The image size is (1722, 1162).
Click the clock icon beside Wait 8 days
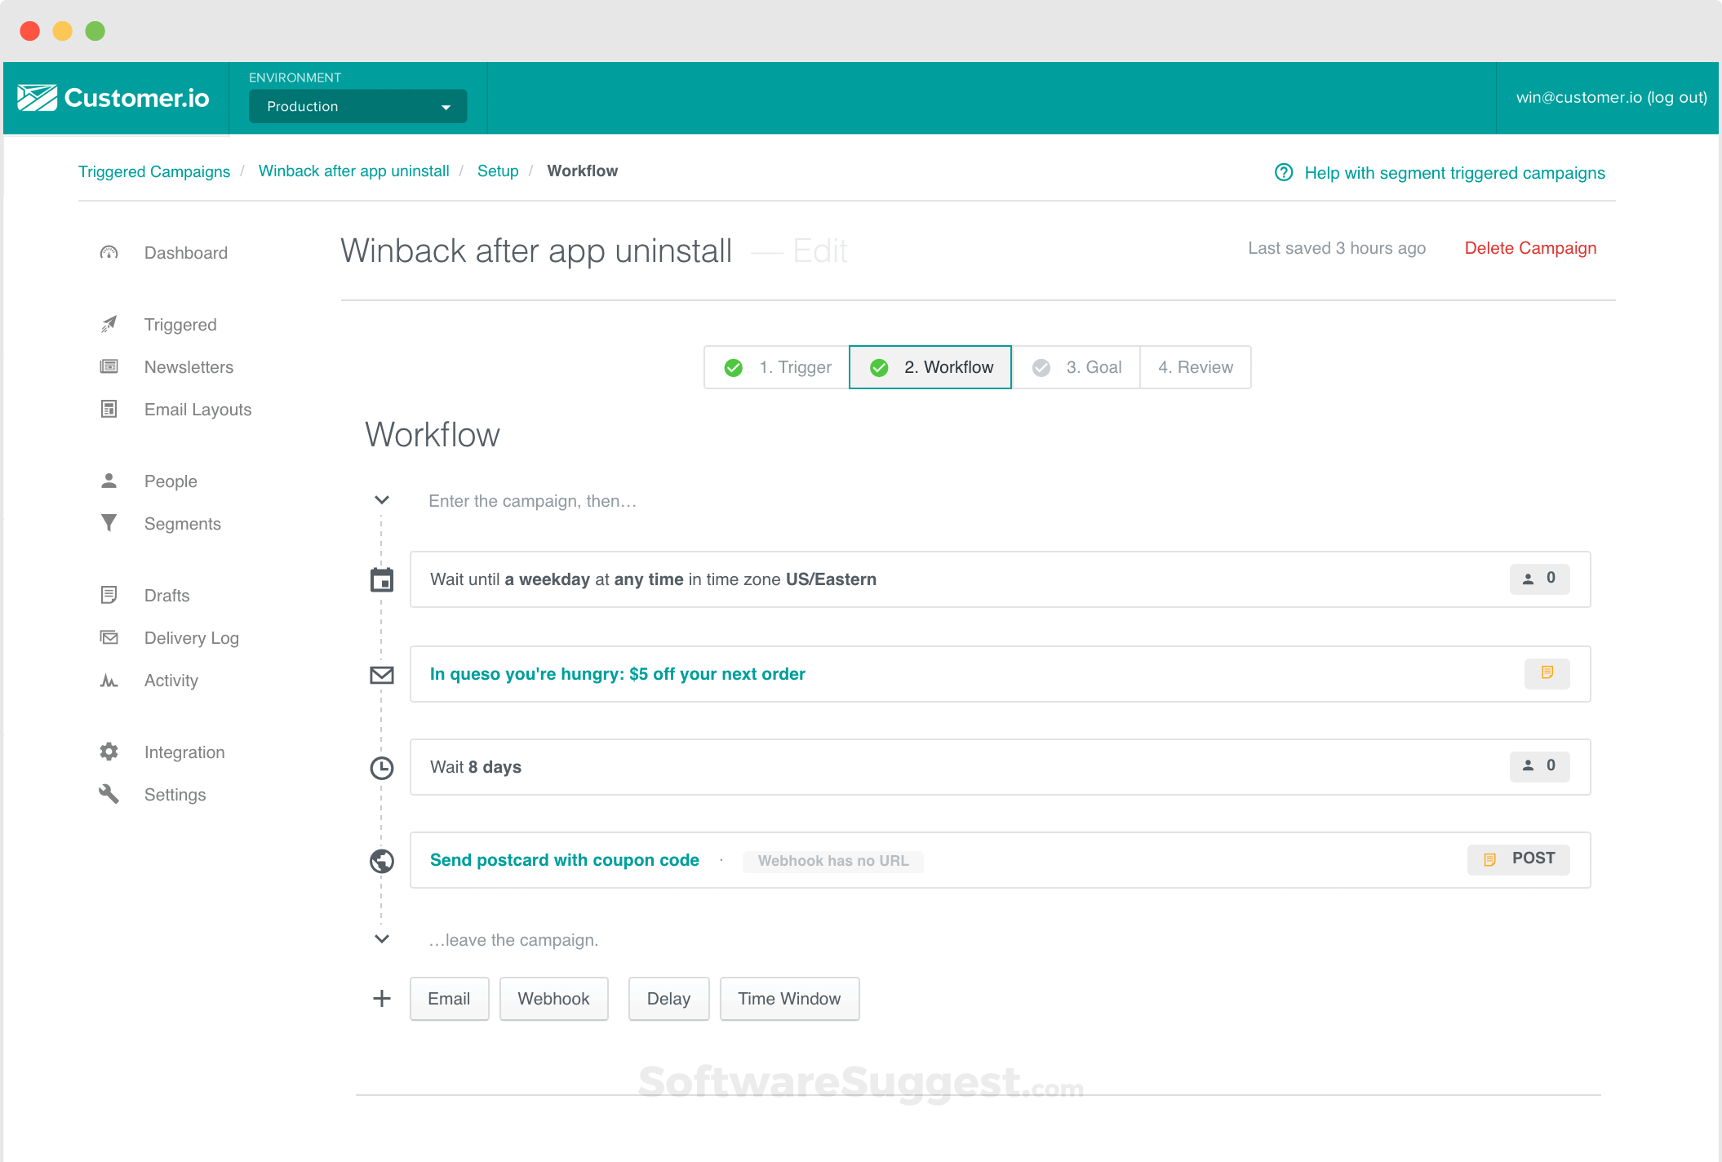coord(381,768)
